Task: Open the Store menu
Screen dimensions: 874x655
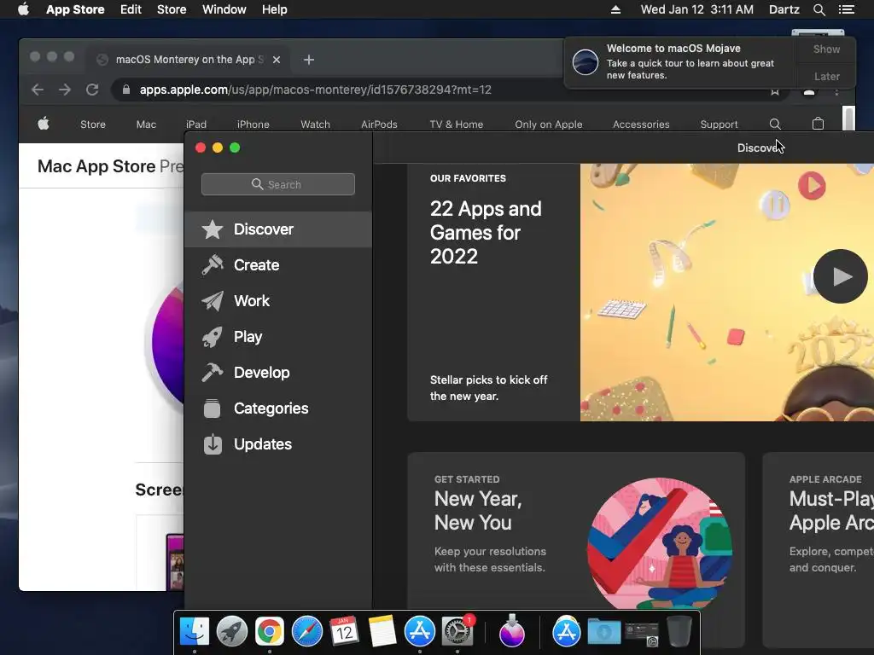Action: click(x=172, y=9)
